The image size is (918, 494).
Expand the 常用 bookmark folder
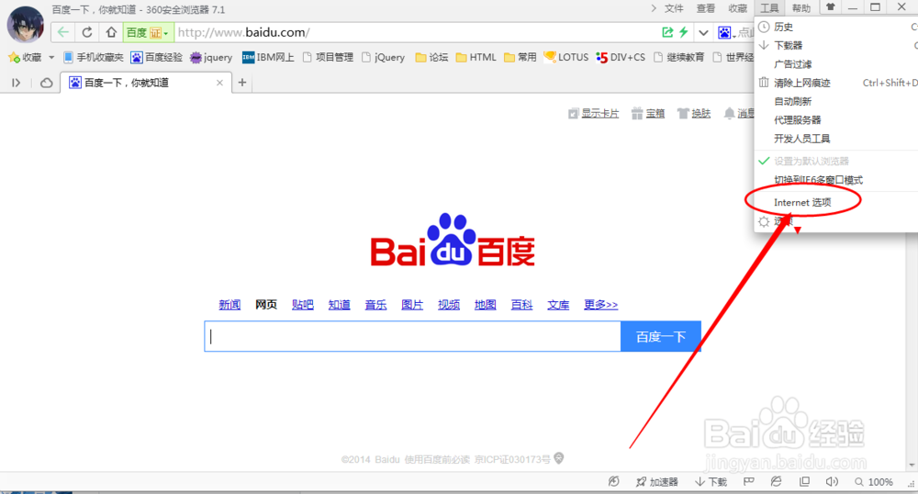[520, 57]
